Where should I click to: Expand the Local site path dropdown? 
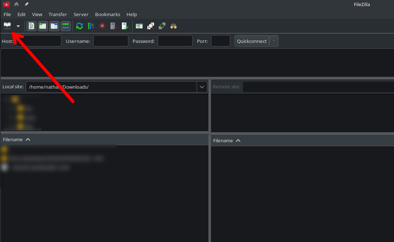coord(202,87)
